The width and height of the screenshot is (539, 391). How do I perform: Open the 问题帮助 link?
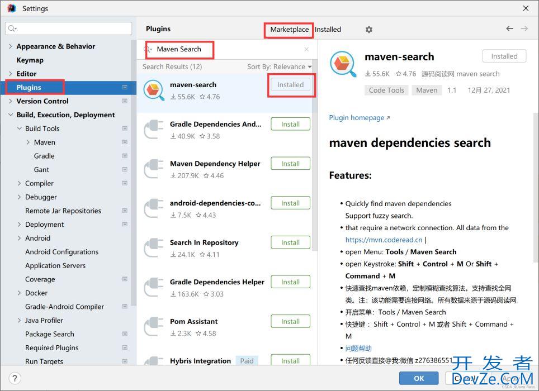(358, 349)
